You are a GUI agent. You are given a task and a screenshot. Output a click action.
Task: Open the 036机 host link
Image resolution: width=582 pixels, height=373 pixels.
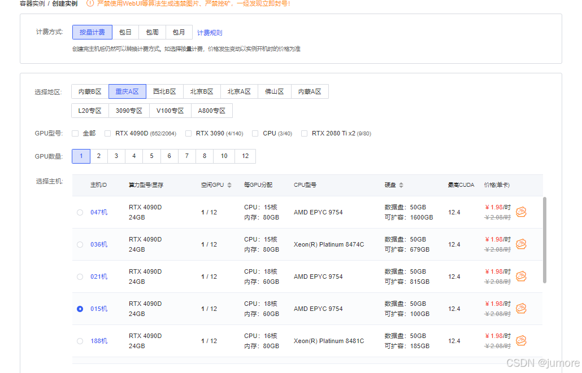(99, 245)
